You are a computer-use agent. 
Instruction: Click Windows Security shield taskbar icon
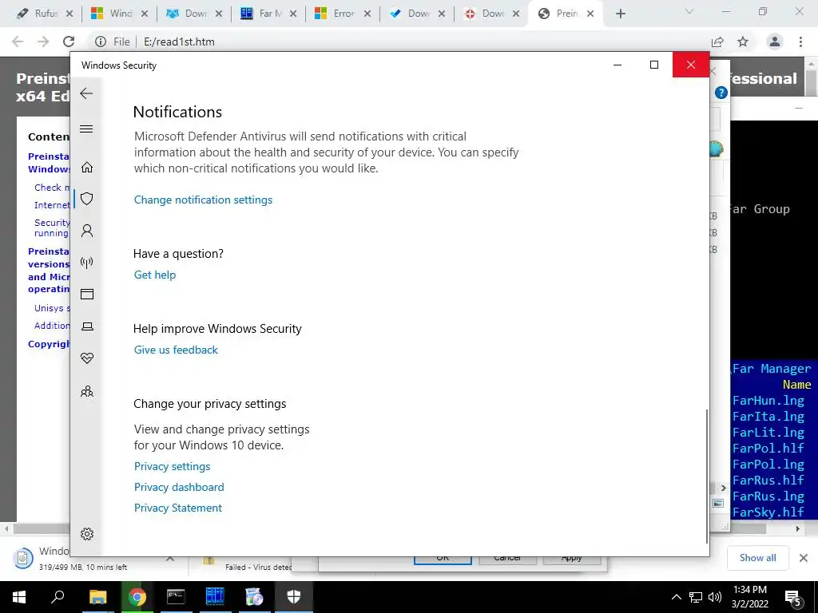point(294,597)
